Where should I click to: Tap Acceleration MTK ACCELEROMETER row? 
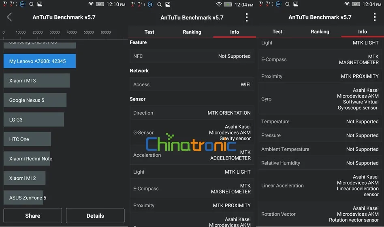192,155
